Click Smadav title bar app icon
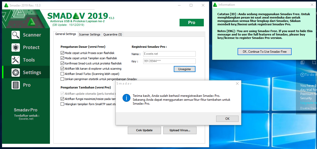Viewport: 317px width, 149px height. (6, 5)
